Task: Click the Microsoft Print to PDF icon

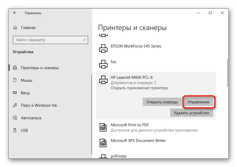Action: pos(103,127)
